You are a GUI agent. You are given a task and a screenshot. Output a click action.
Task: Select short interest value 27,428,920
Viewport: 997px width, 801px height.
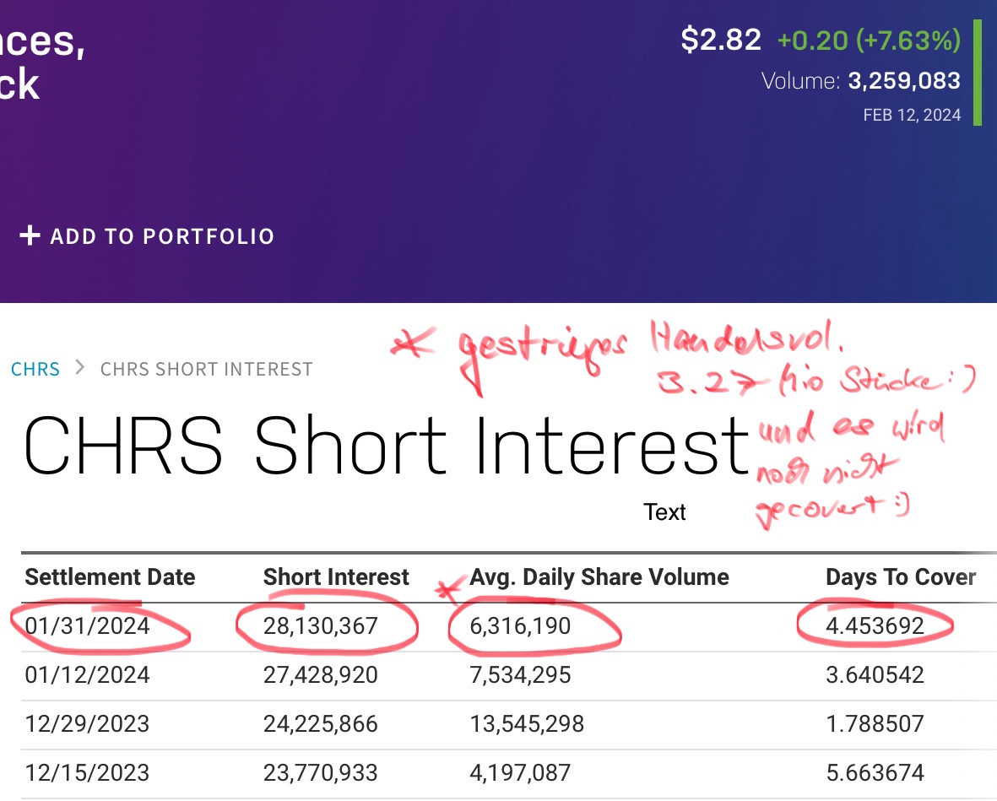321,674
